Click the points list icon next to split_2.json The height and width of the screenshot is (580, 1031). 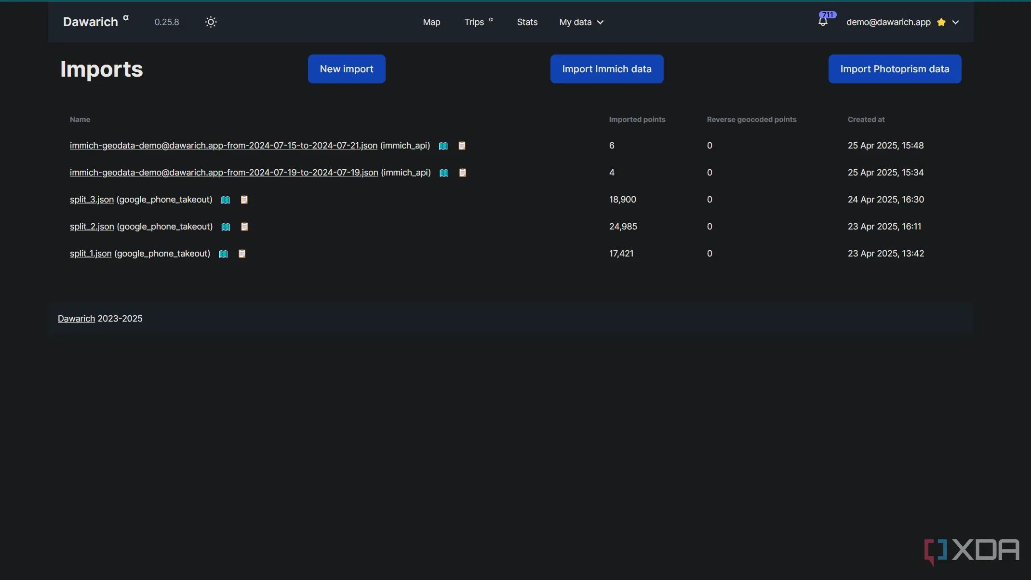click(x=244, y=227)
